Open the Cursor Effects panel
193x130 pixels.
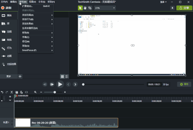tap(9, 64)
